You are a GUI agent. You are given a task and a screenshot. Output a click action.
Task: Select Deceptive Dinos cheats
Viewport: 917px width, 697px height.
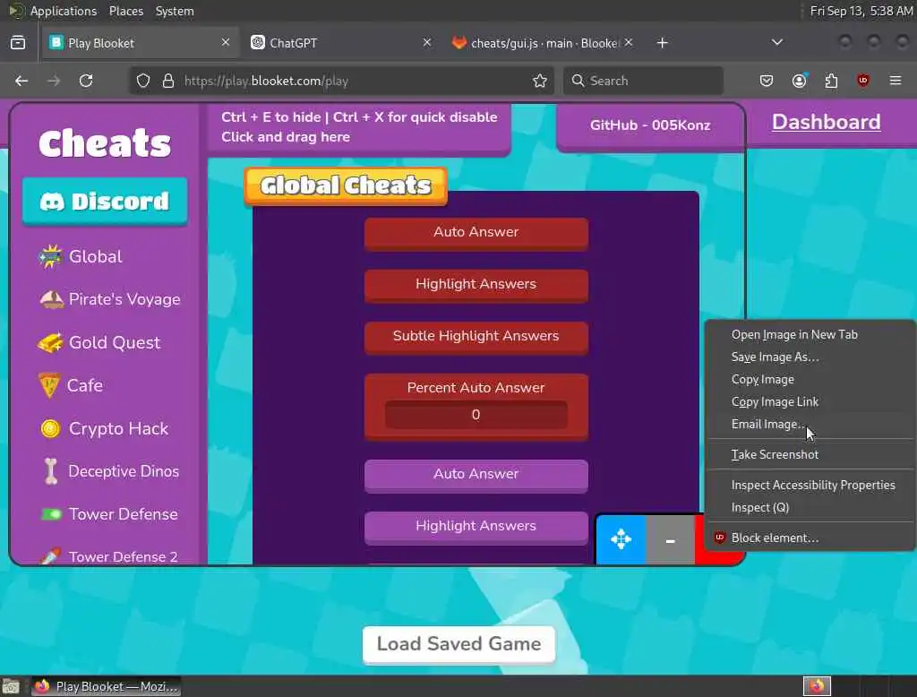pyautogui.click(x=111, y=471)
